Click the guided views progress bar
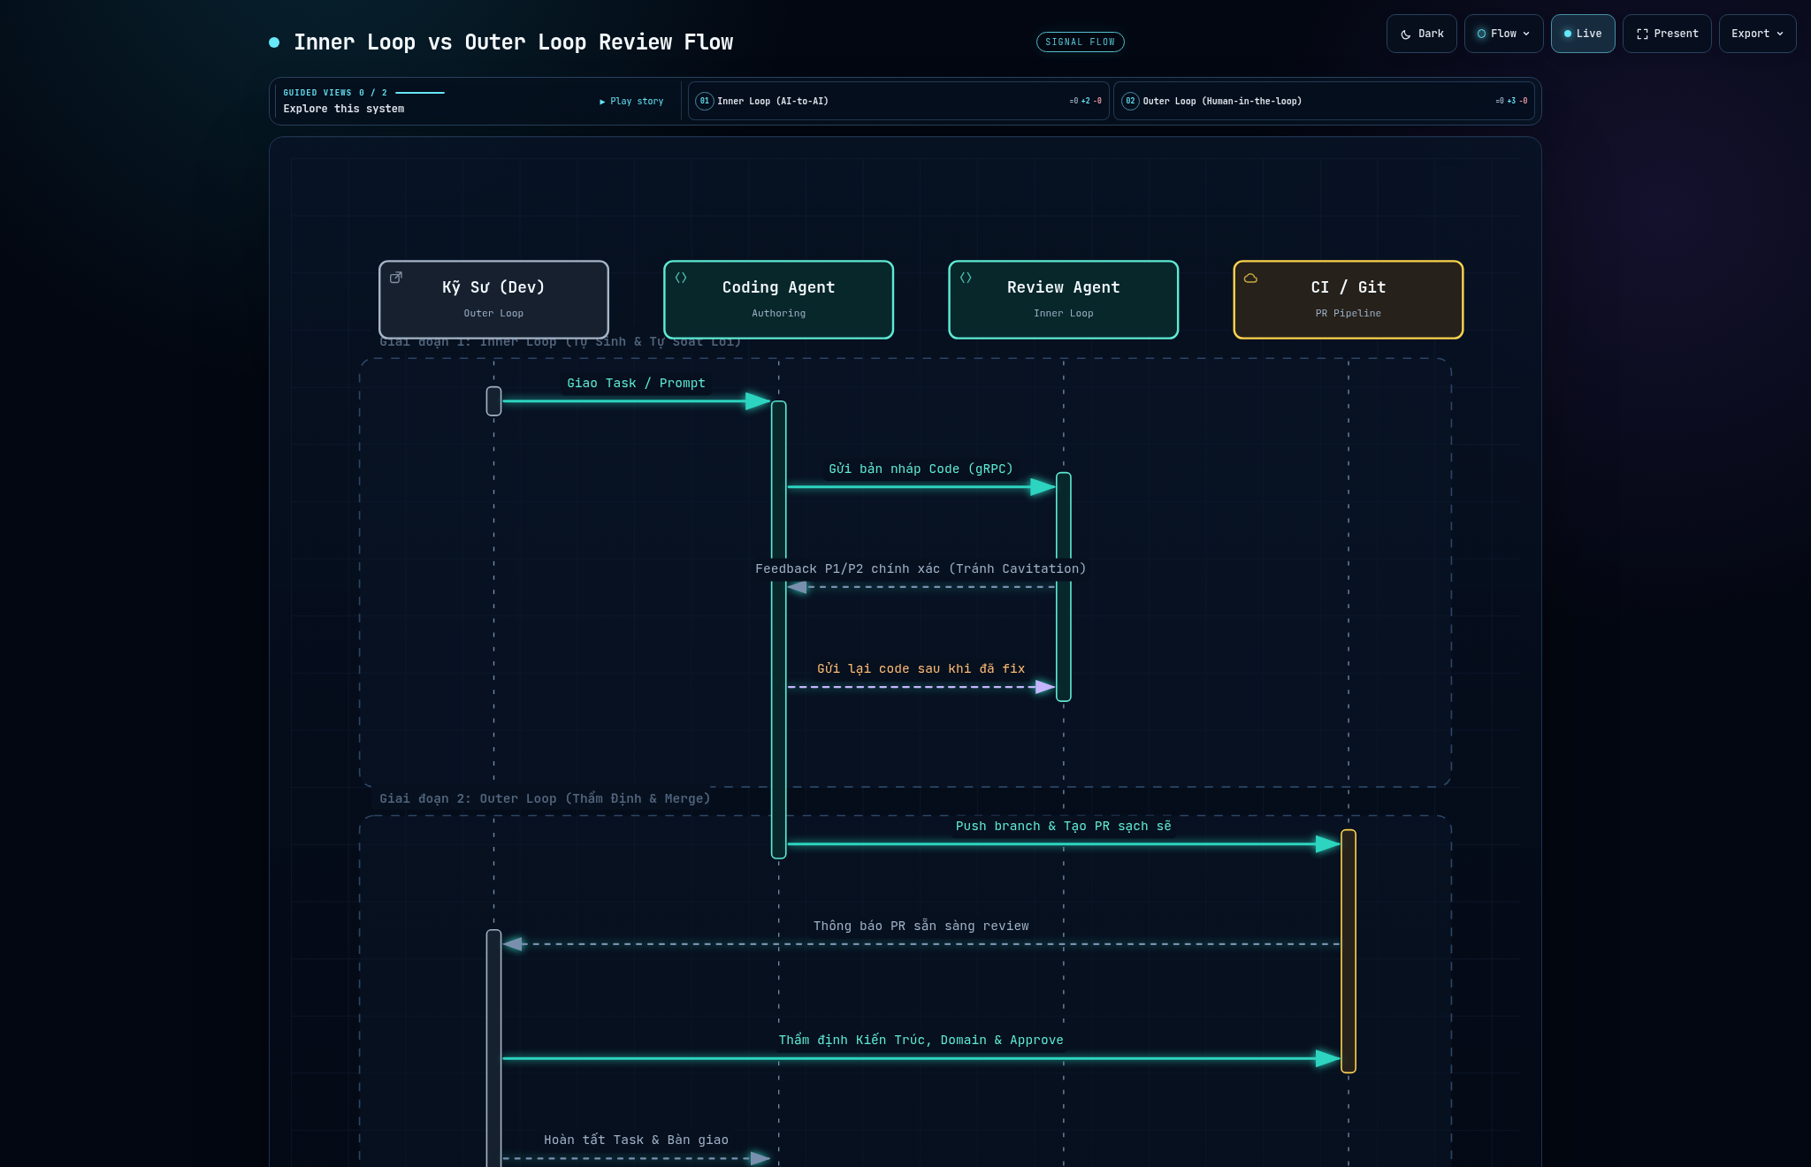 (x=419, y=93)
